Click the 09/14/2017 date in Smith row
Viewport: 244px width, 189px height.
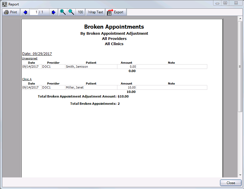coord(32,67)
